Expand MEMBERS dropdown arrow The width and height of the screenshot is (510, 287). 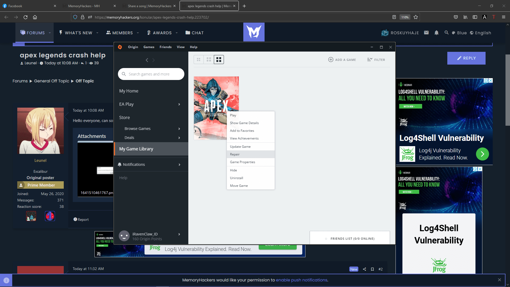point(138,33)
